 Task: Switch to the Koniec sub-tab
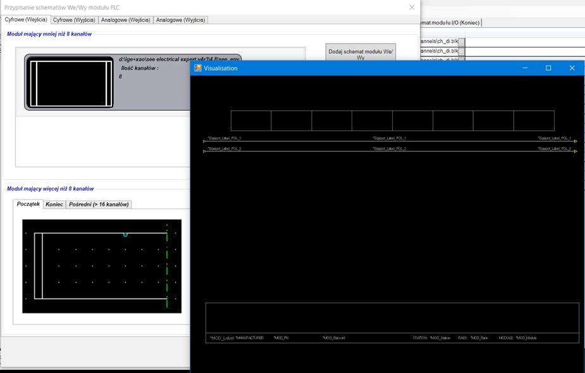pos(54,205)
